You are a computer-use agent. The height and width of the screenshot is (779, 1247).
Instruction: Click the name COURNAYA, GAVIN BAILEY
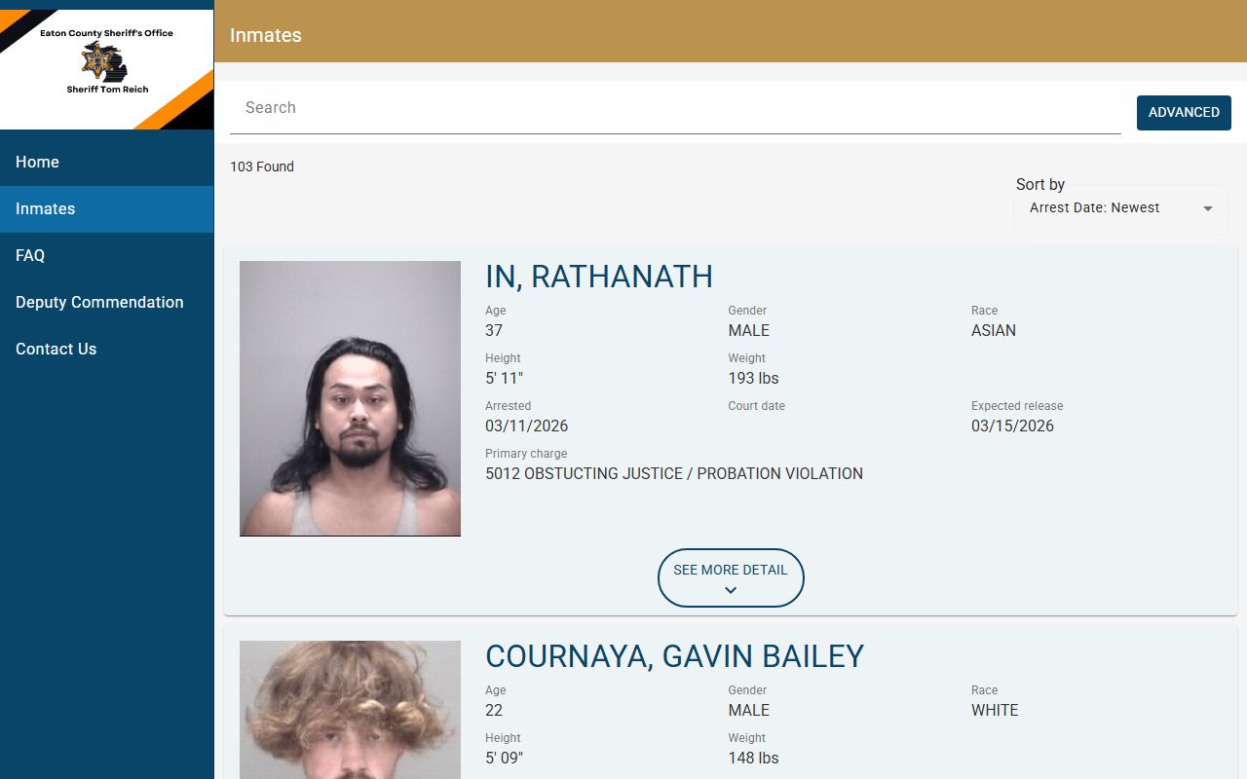(x=675, y=656)
